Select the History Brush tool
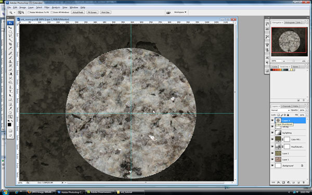312x195 pixels. click(10, 66)
